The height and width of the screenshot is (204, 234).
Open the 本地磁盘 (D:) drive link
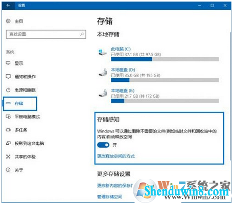123,70
